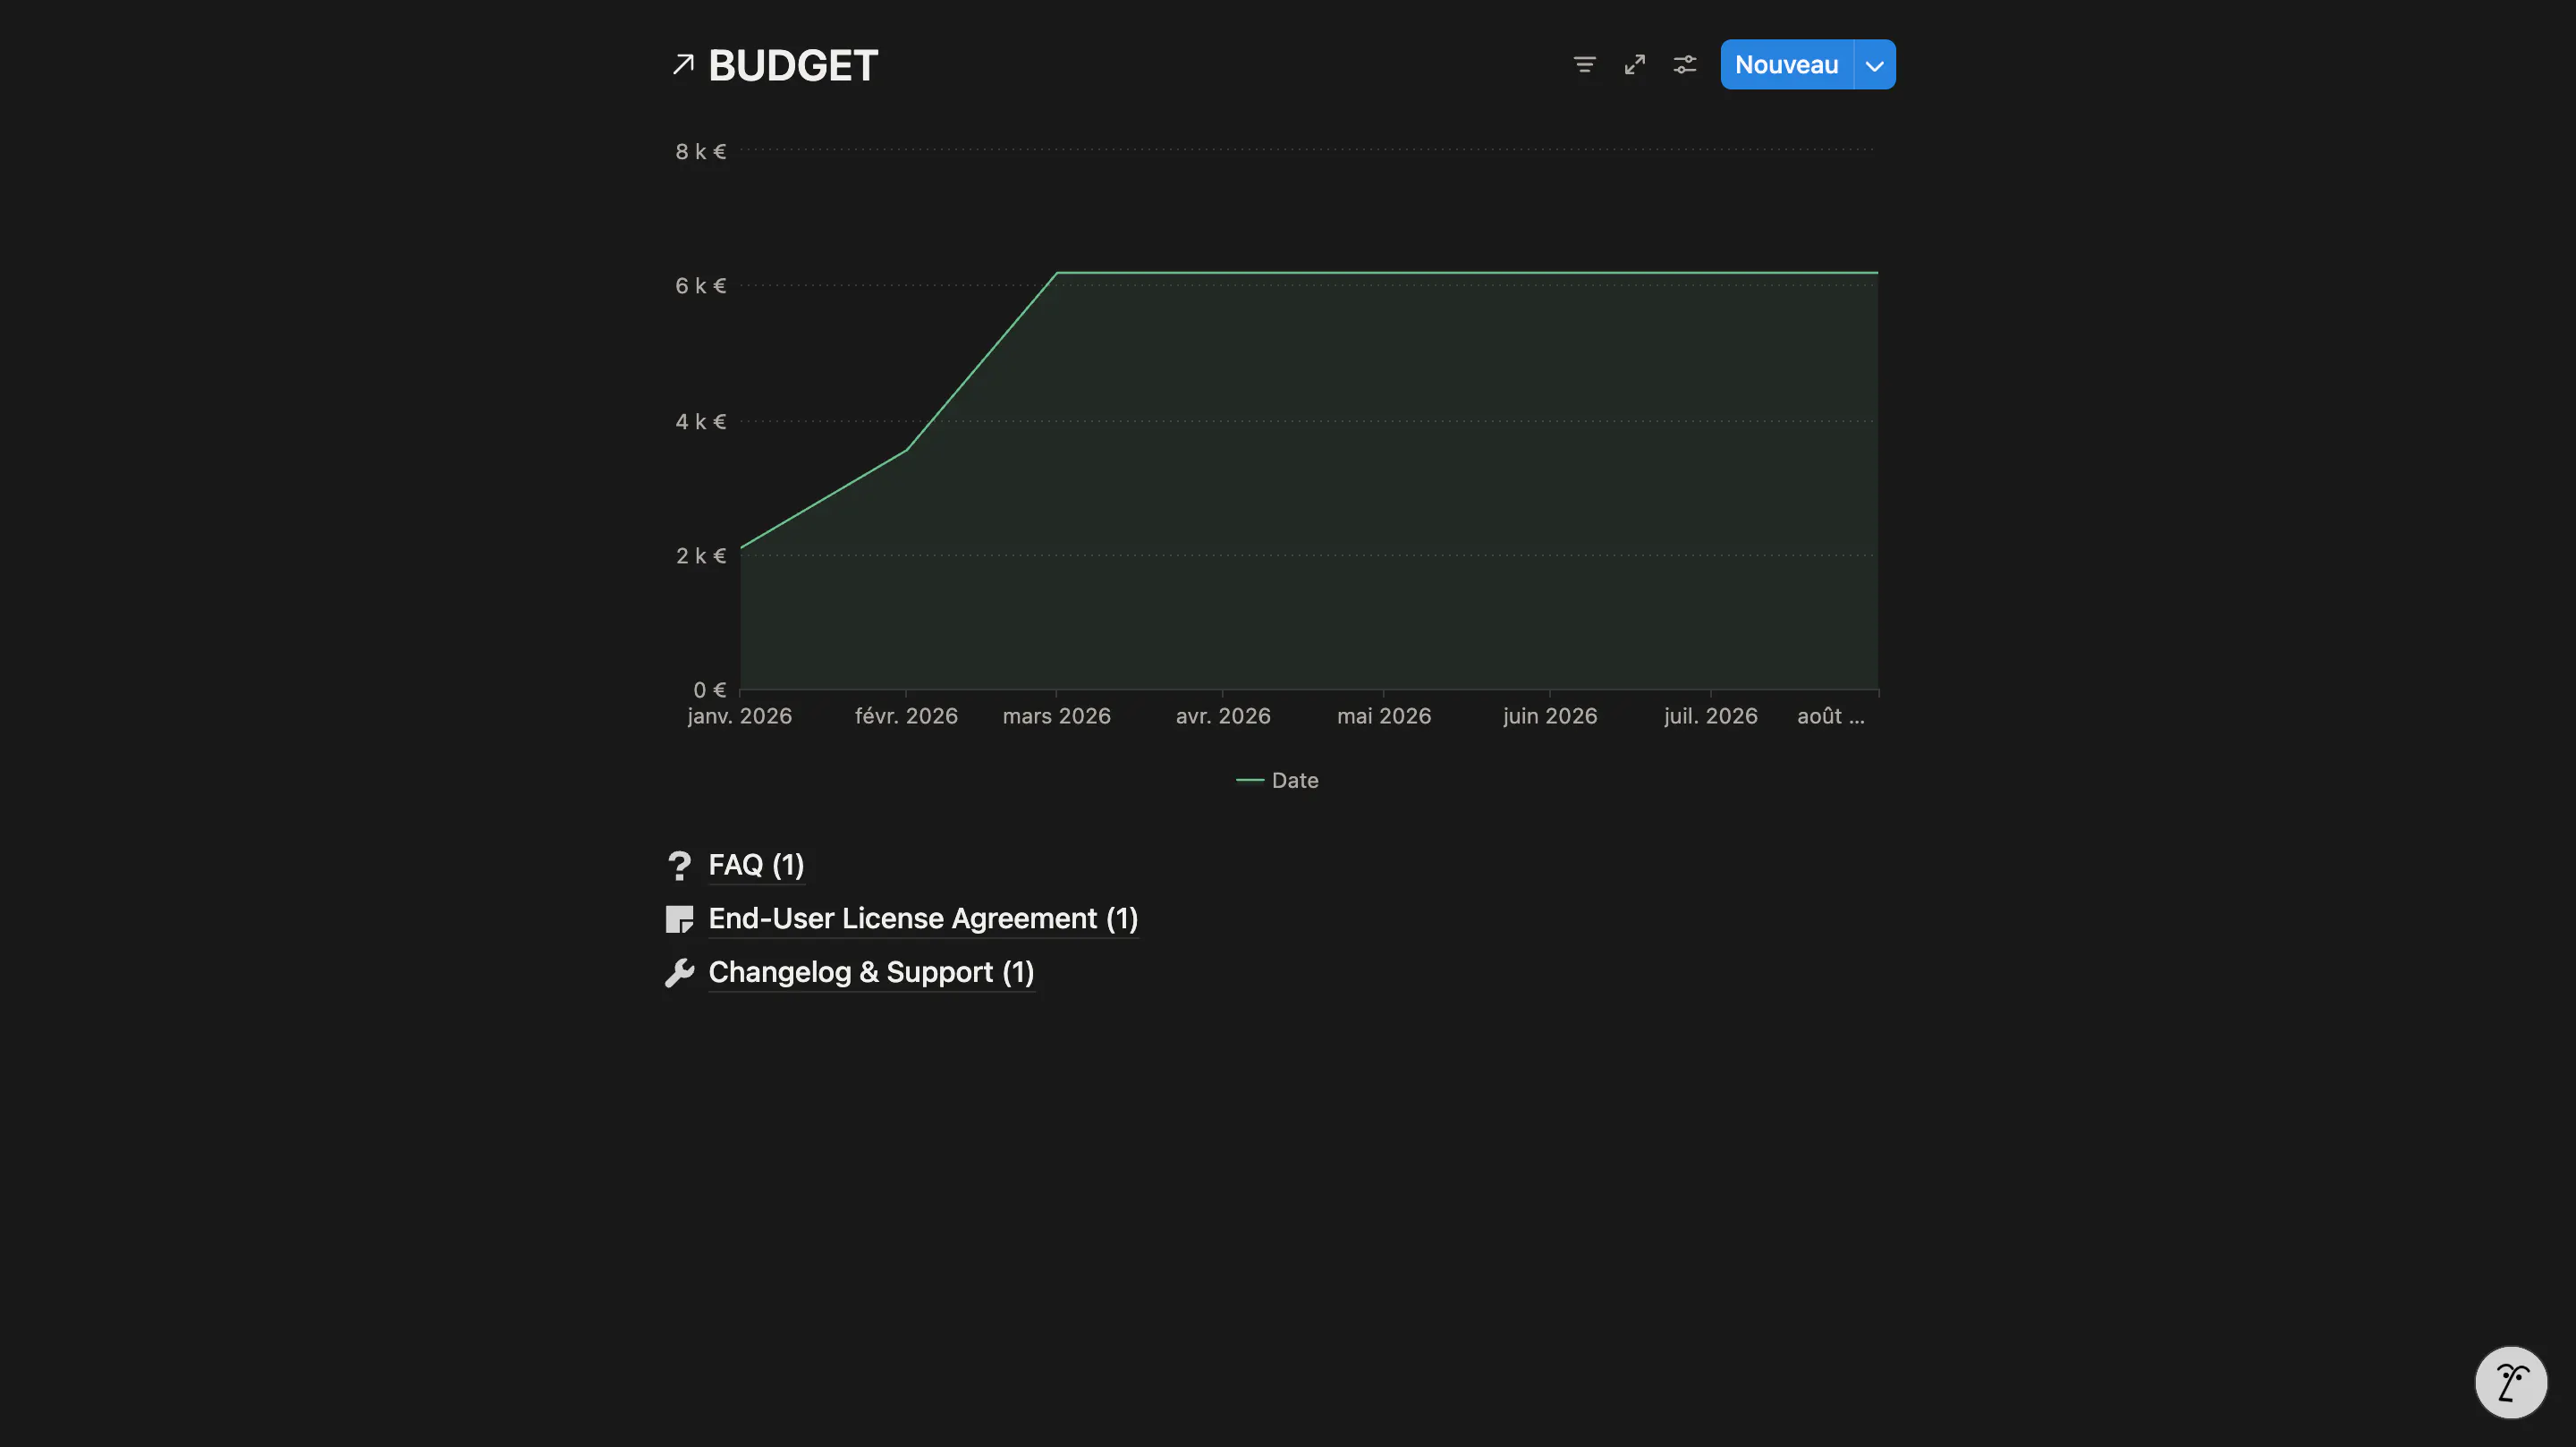
Task: Click the janv. 2026 axis label
Action: (739, 717)
